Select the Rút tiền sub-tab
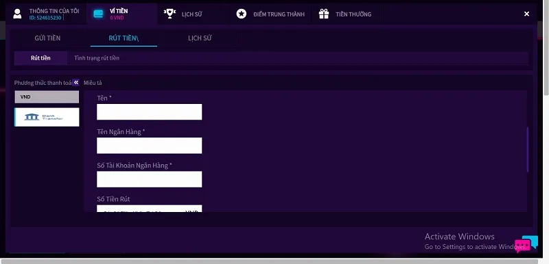 [x=40, y=58]
